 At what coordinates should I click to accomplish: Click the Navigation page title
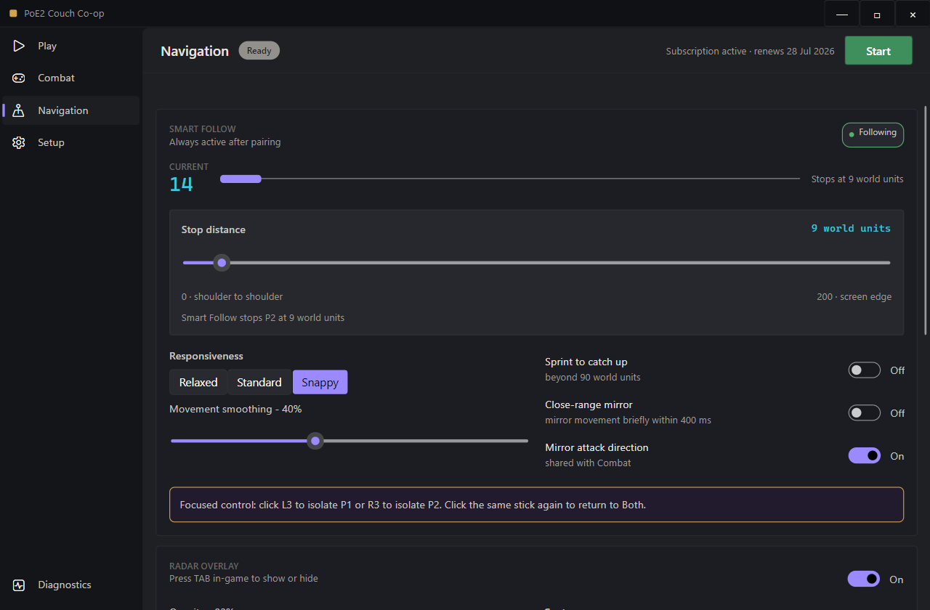pyautogui.click(x=195, y=51)
